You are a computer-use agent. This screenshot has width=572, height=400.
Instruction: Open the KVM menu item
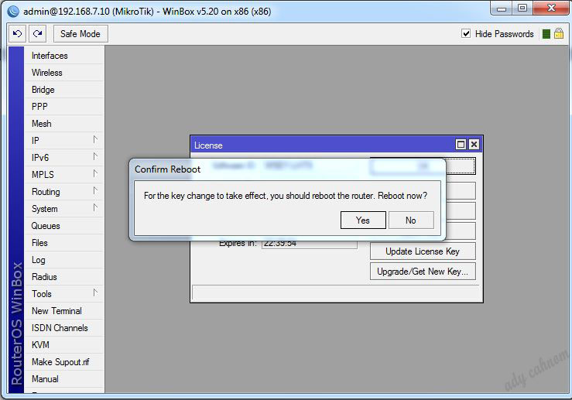64,345
